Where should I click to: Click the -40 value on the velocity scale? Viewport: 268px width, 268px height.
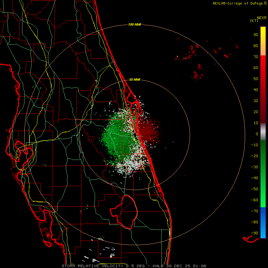255,178
